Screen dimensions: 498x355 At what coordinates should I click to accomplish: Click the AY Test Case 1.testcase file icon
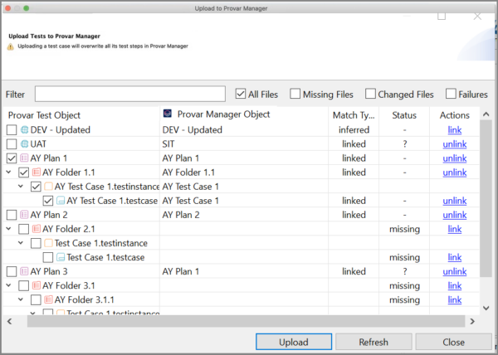coord(61,201)
